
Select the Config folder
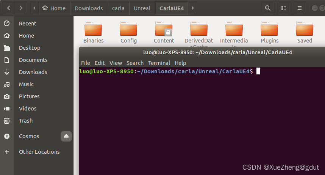coord(128,32)
